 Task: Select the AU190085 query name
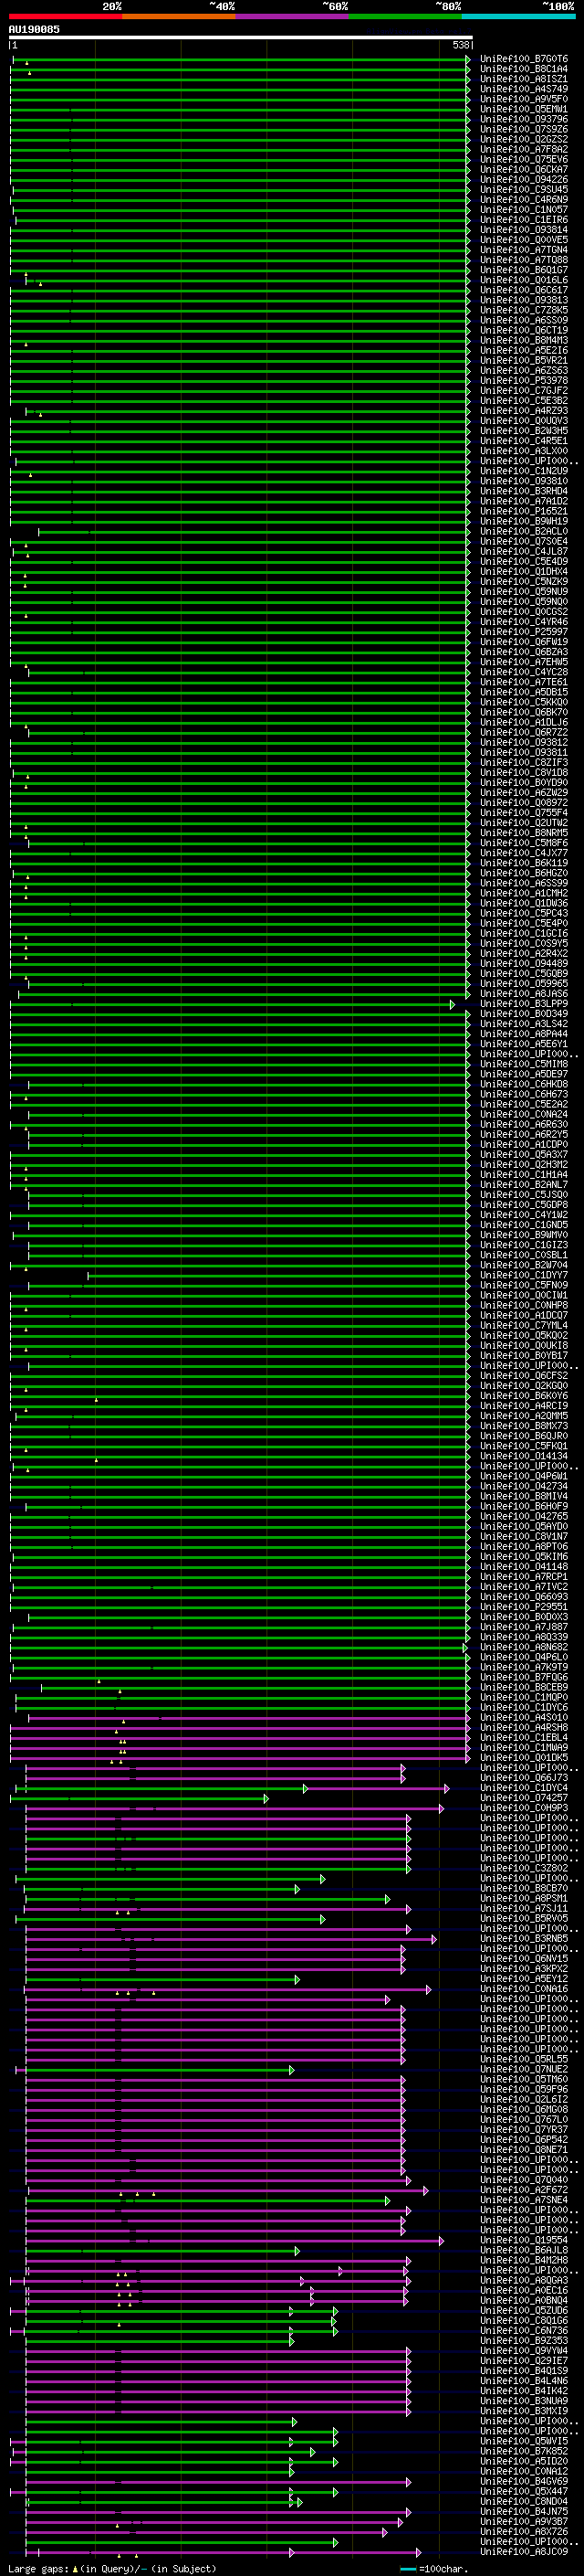coord(34,29)
